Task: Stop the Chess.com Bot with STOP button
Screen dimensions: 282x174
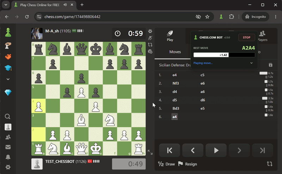Action: (x=246, y=38)
